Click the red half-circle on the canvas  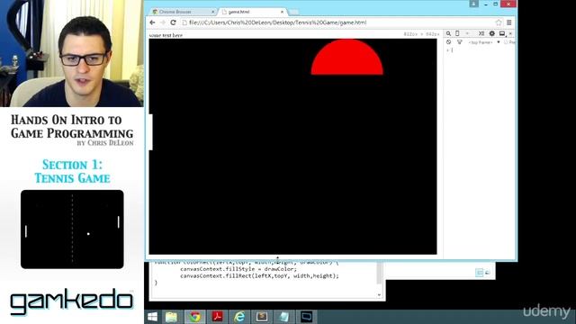346,57
